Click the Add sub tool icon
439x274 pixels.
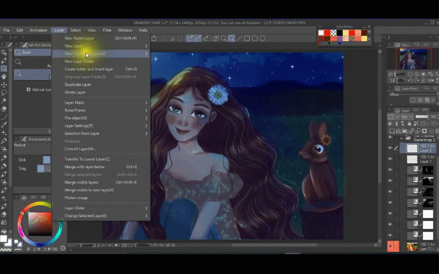tap(28, 90)
